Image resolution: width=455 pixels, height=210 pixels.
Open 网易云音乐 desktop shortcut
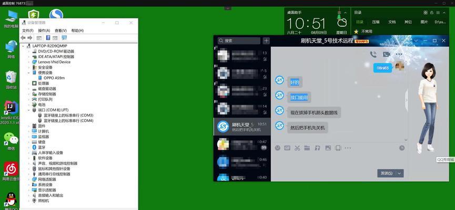pyautogui.click(x=11, y=172)
